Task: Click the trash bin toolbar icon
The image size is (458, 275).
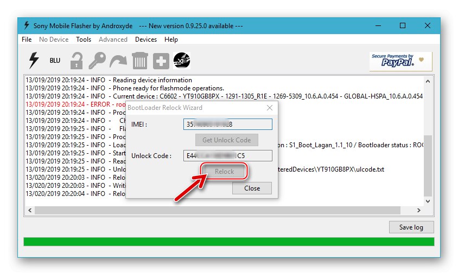Action: [140, 61]
